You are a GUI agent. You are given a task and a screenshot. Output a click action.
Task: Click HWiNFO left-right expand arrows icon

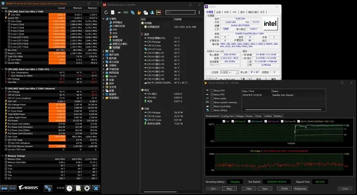point(4,188)
